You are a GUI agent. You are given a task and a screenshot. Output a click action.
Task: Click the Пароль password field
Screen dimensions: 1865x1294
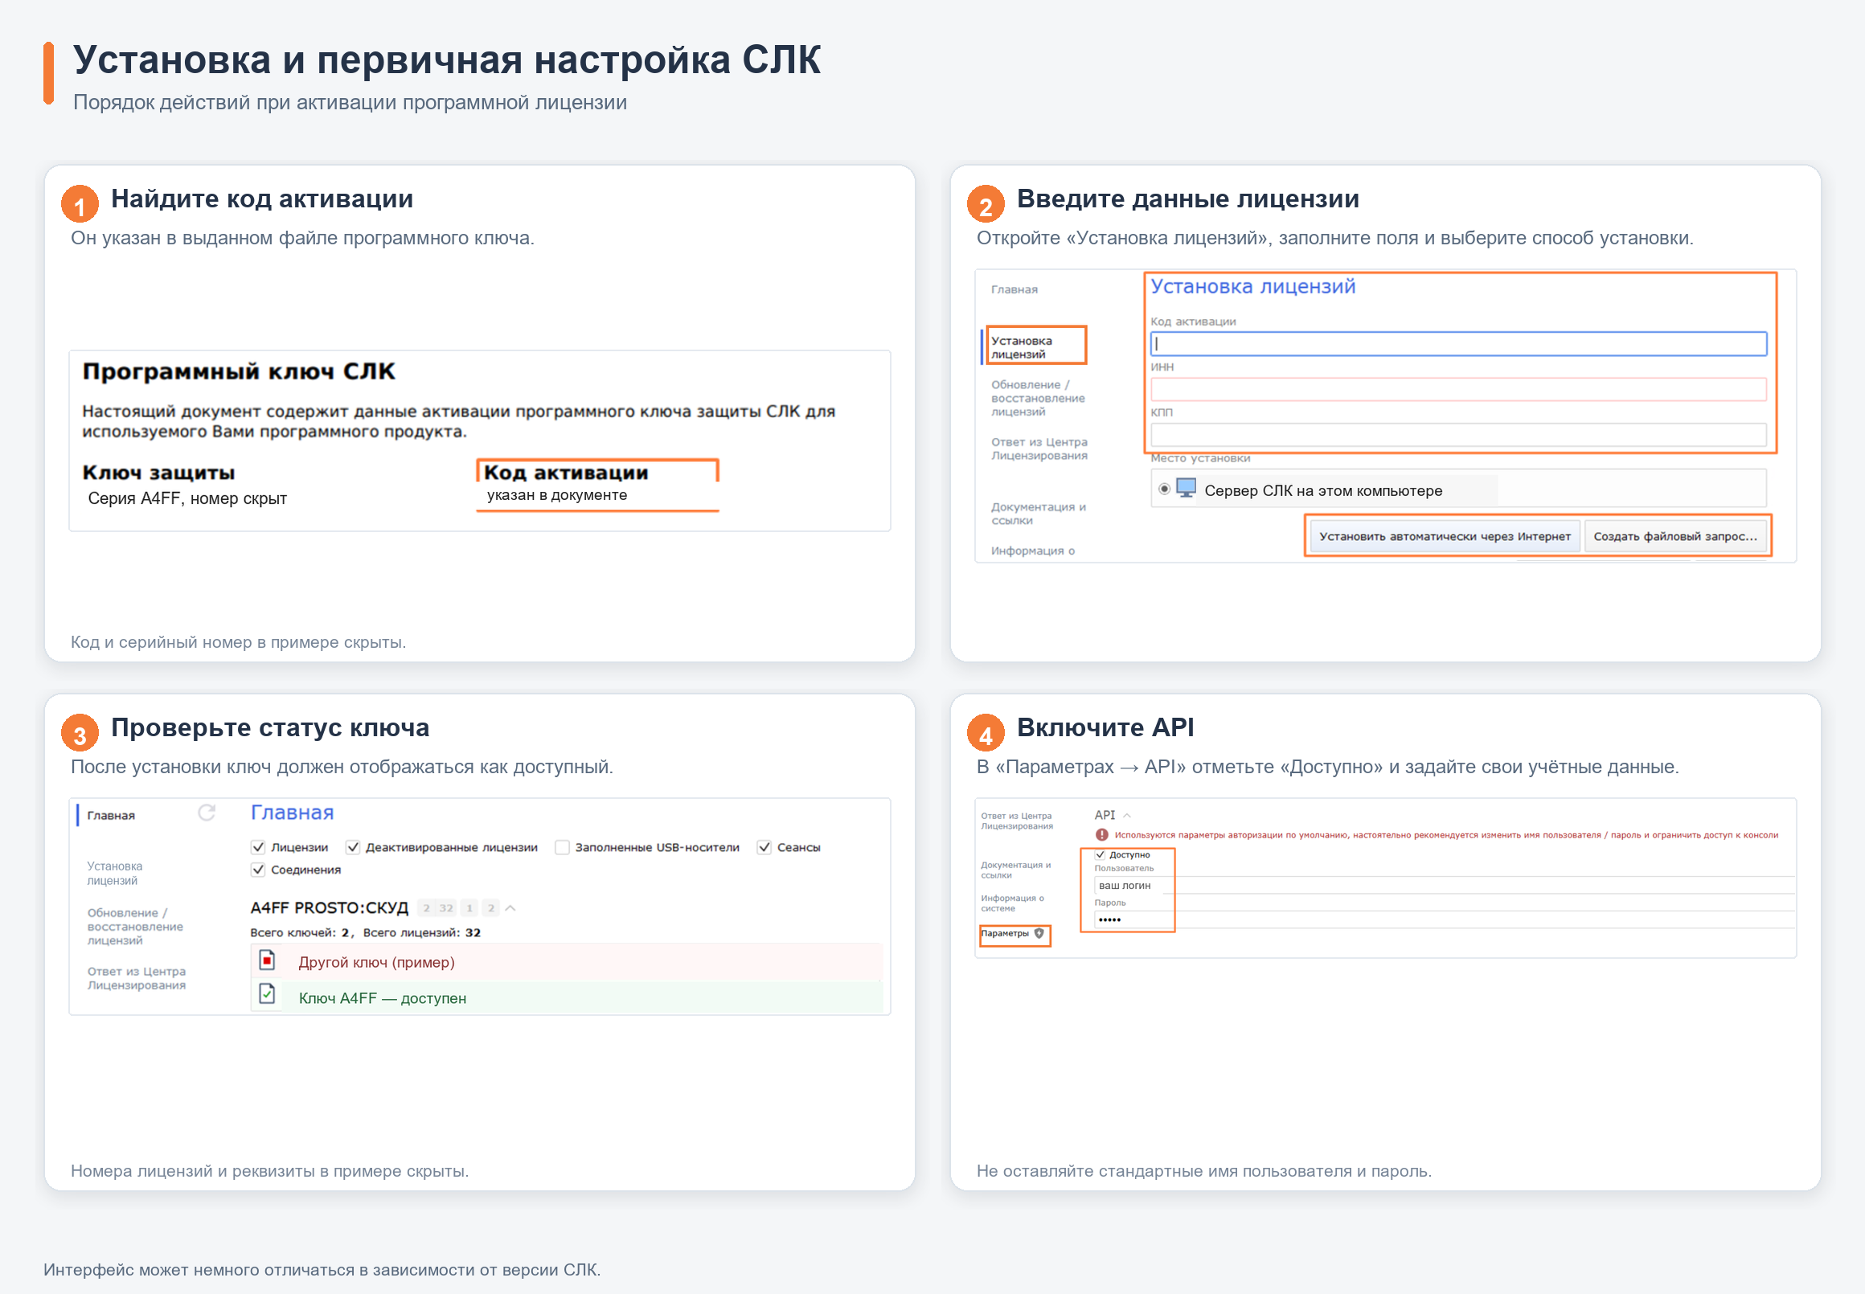pos(1443,919)
